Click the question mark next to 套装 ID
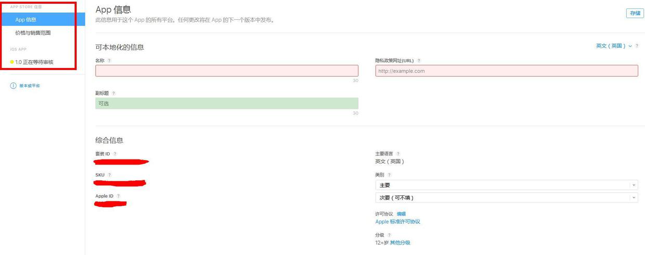 [115, 154]
